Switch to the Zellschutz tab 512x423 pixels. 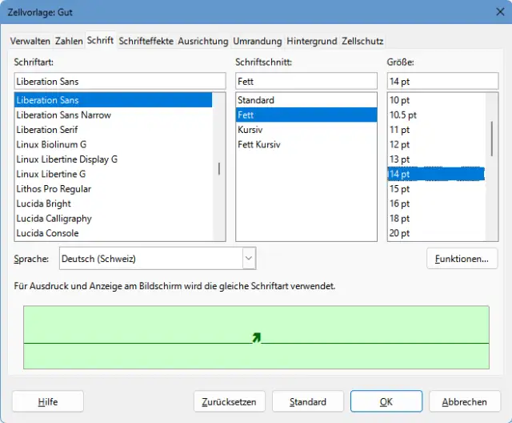[x=362, y=41]
